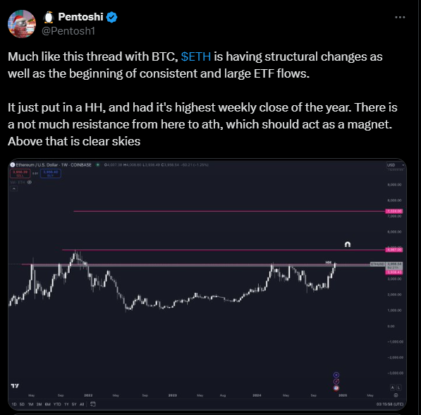This screenshot has width=421, height=415.
Task: Open chart settings gear near time axis
Action: click(396, 395)
